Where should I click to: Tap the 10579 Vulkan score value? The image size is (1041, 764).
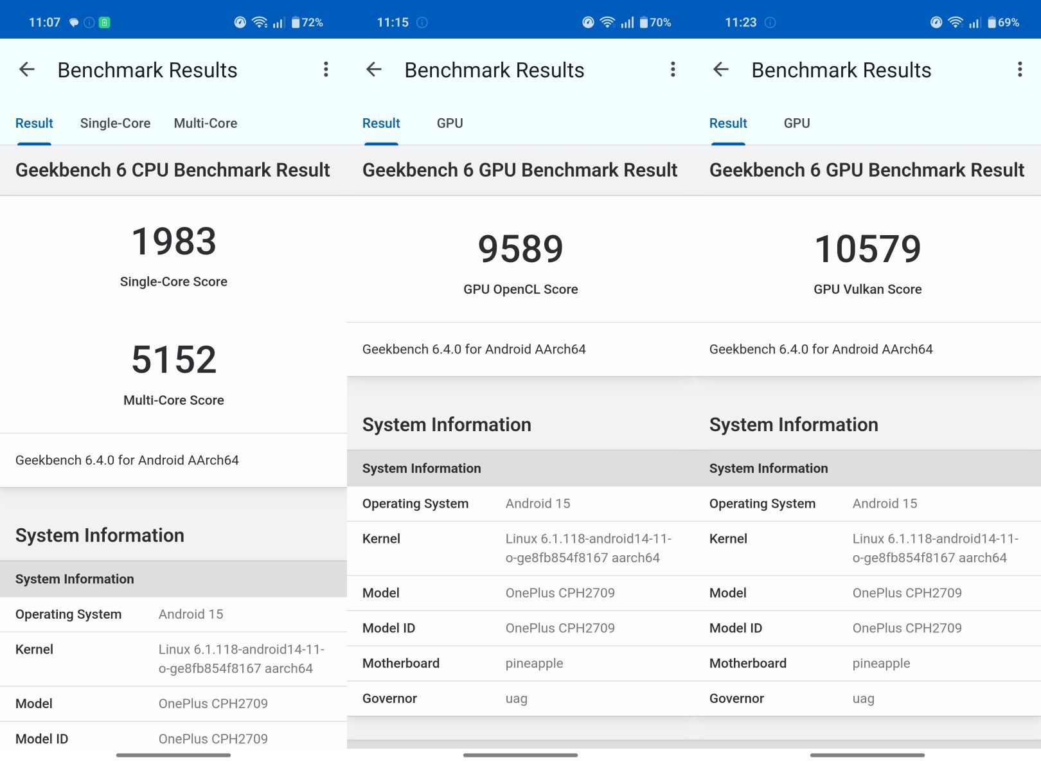pyautogui.click(x=867, y=249)
